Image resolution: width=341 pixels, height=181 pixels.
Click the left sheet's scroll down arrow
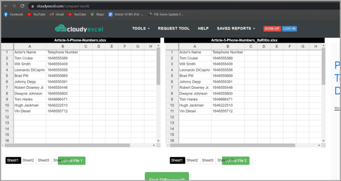coord(158,141)
